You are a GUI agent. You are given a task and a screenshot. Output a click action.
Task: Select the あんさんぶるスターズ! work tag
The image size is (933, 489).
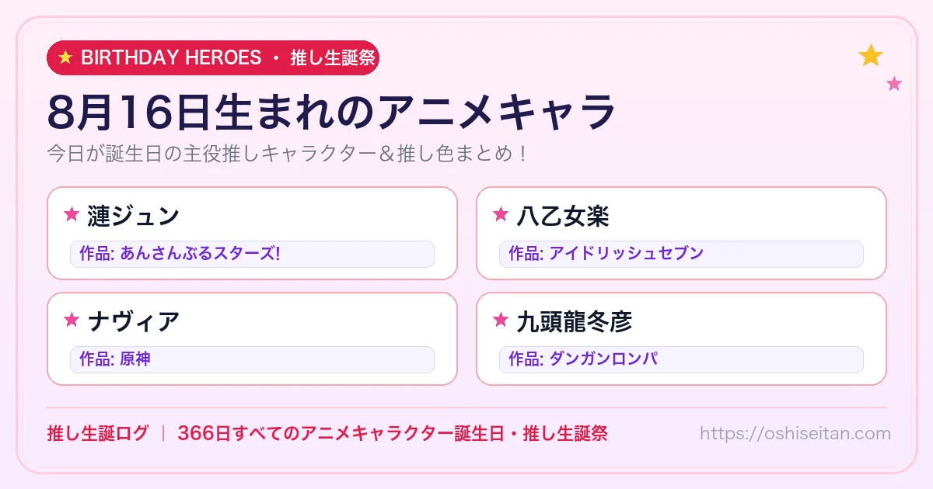252,254
